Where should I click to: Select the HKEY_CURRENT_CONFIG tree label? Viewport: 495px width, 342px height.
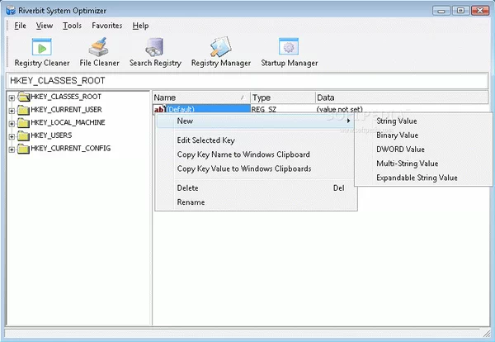click(x=71, y=148)
